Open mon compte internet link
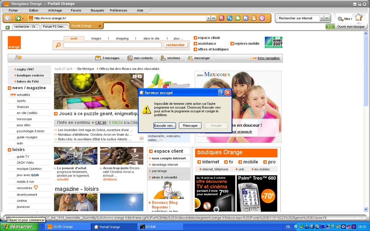The width and height of the screenshot is (370, 231). (x=168, y=158)
